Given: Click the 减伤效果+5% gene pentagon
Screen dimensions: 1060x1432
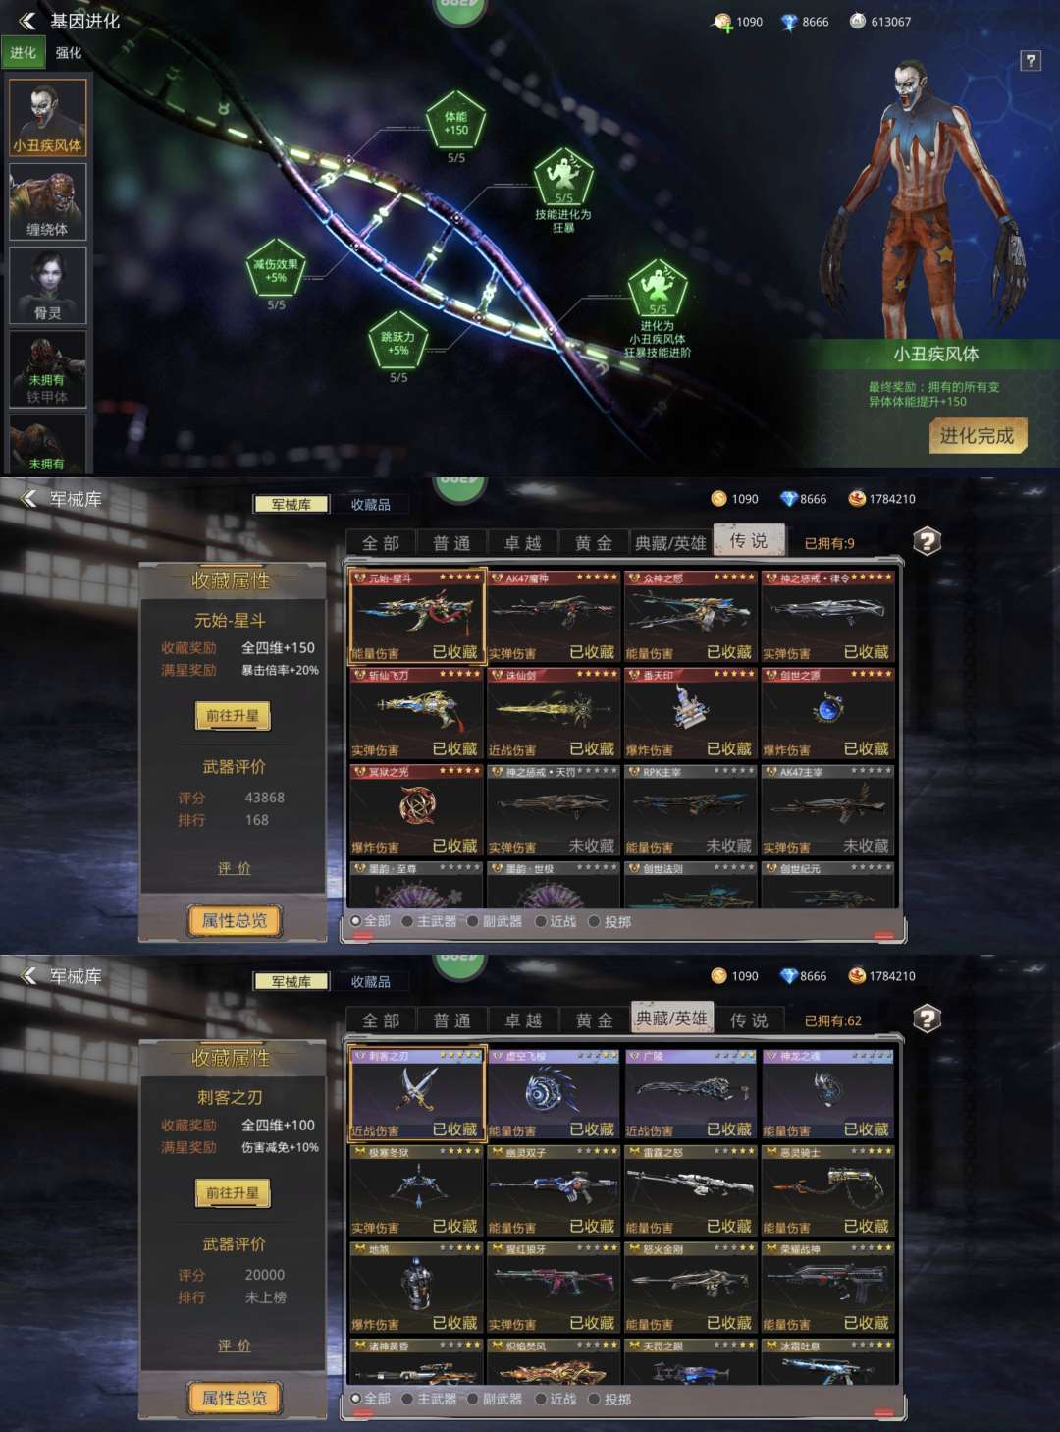Looking at the screenshot, I should click(x=276, y=268).
